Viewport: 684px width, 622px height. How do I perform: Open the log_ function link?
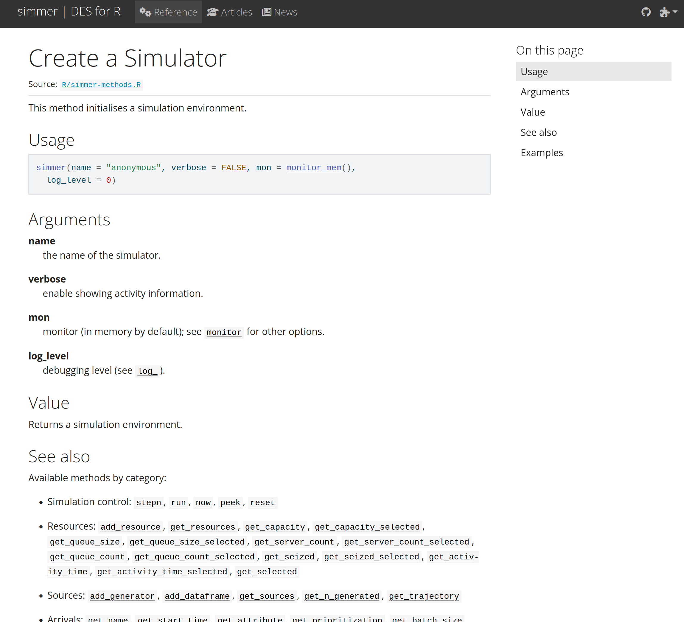pyautogui.click(x=147, y=371)
